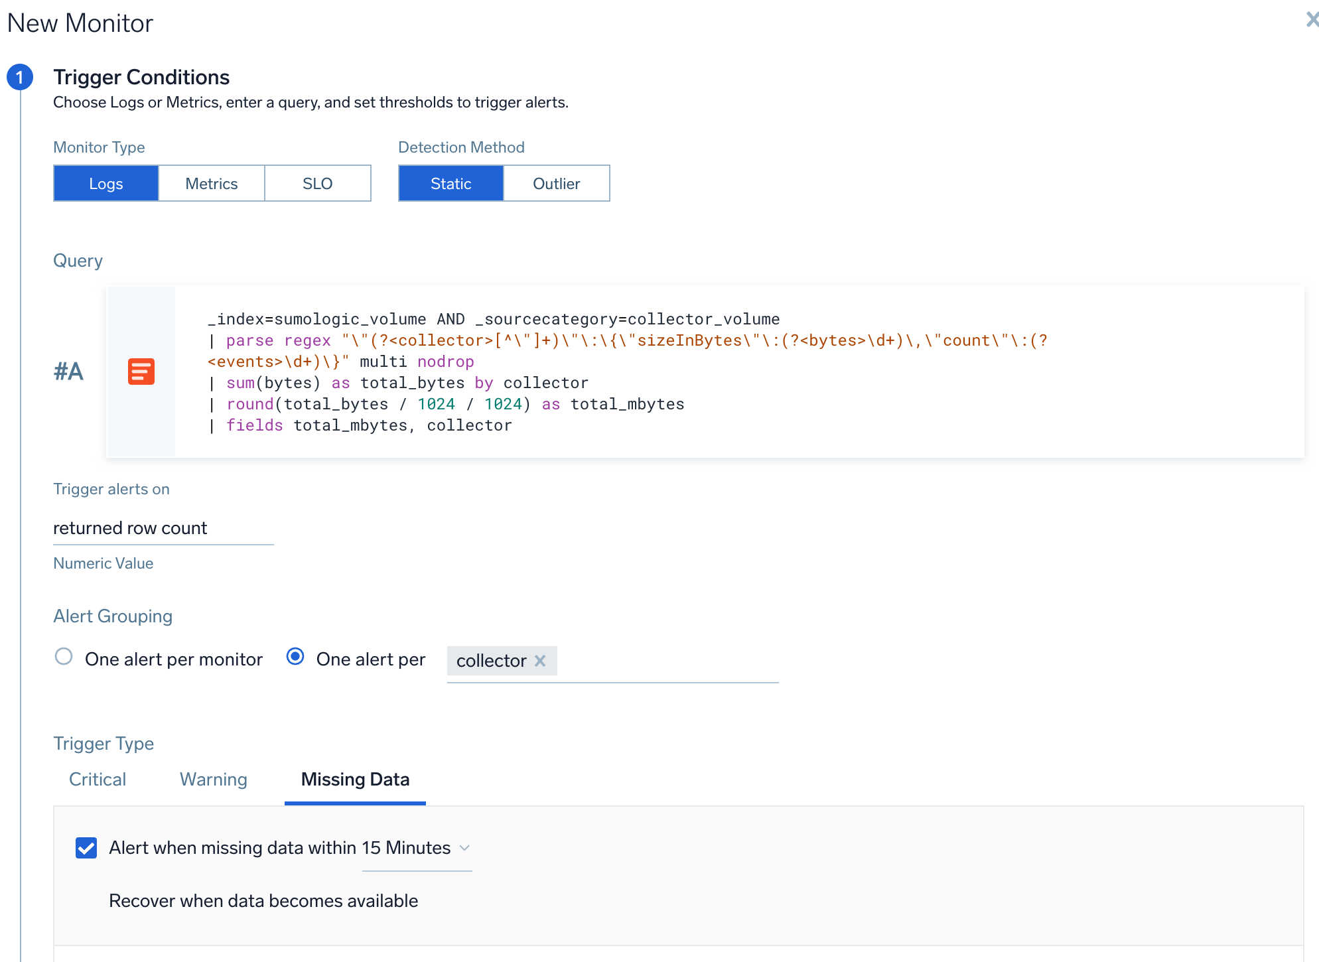The width and height of the screenshot is (1319, 962).
Task: Choose Static detection method
Action: pyautogui.click(x=451, y=184)
